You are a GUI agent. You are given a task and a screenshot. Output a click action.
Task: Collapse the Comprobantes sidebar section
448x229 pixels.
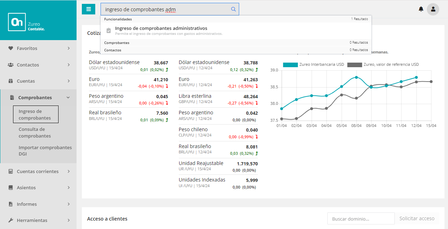coord(68,97)
